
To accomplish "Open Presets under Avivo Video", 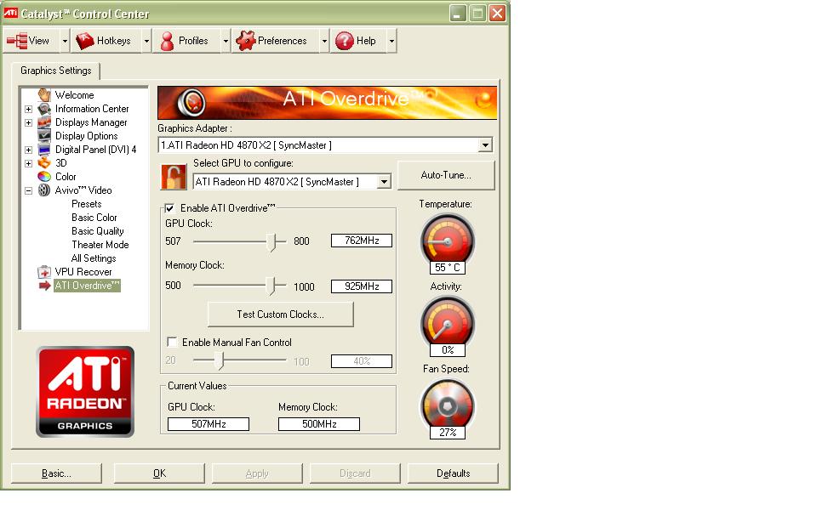I will (x=87, y=204).
